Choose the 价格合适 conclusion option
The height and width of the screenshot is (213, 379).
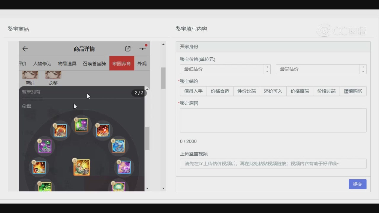220,91
